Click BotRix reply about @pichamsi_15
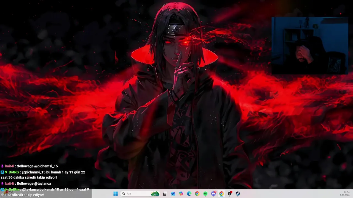The width and height of the screenshot is (353, 198). (x=43, y=175)
